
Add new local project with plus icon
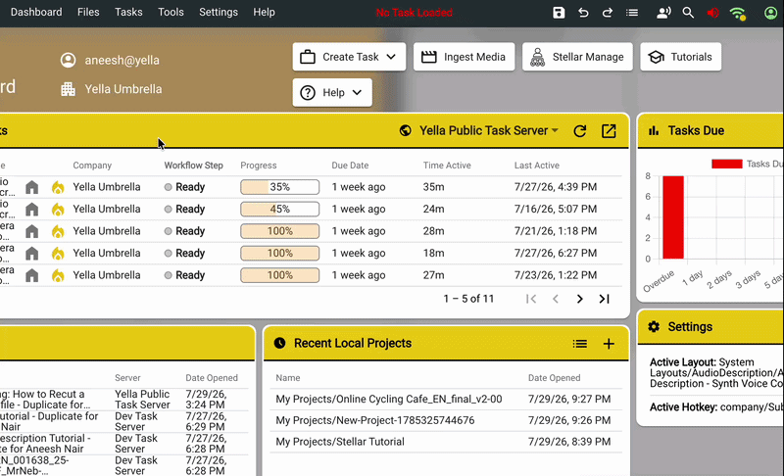[x=609, y=344]
